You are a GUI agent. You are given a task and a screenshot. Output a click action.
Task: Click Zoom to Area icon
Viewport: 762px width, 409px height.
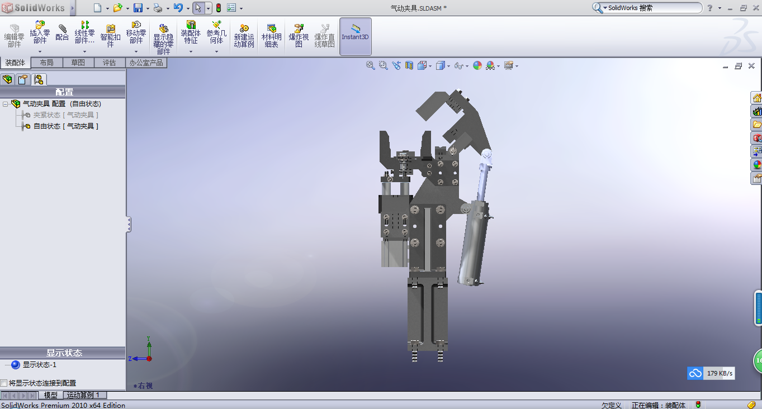click(384, 65)
